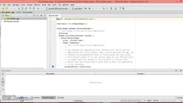Open AVD Manager icon in toolbar
The image size is (183, 103).
(111, 8)
